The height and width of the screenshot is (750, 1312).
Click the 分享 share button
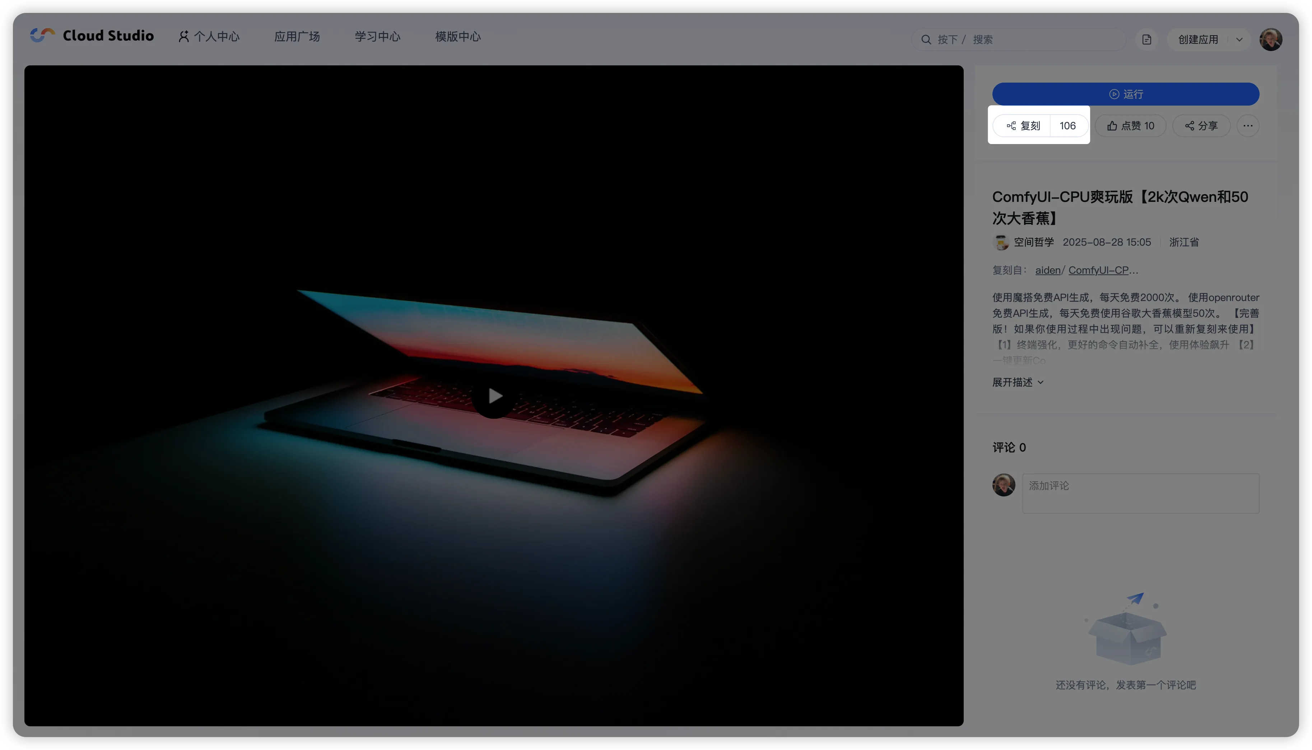[1201, 126]
